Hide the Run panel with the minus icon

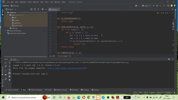172,59
